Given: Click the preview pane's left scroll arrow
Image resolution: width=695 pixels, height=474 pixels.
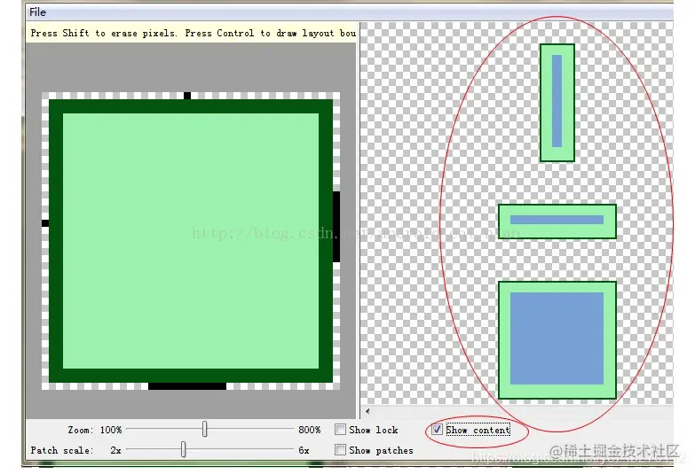Looking at the screenshot, I should (367, 411).
